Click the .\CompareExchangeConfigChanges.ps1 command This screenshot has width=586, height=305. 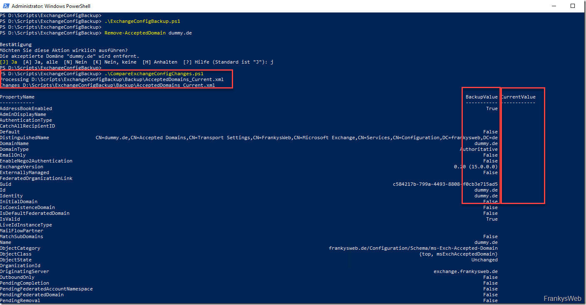(154, 74)
